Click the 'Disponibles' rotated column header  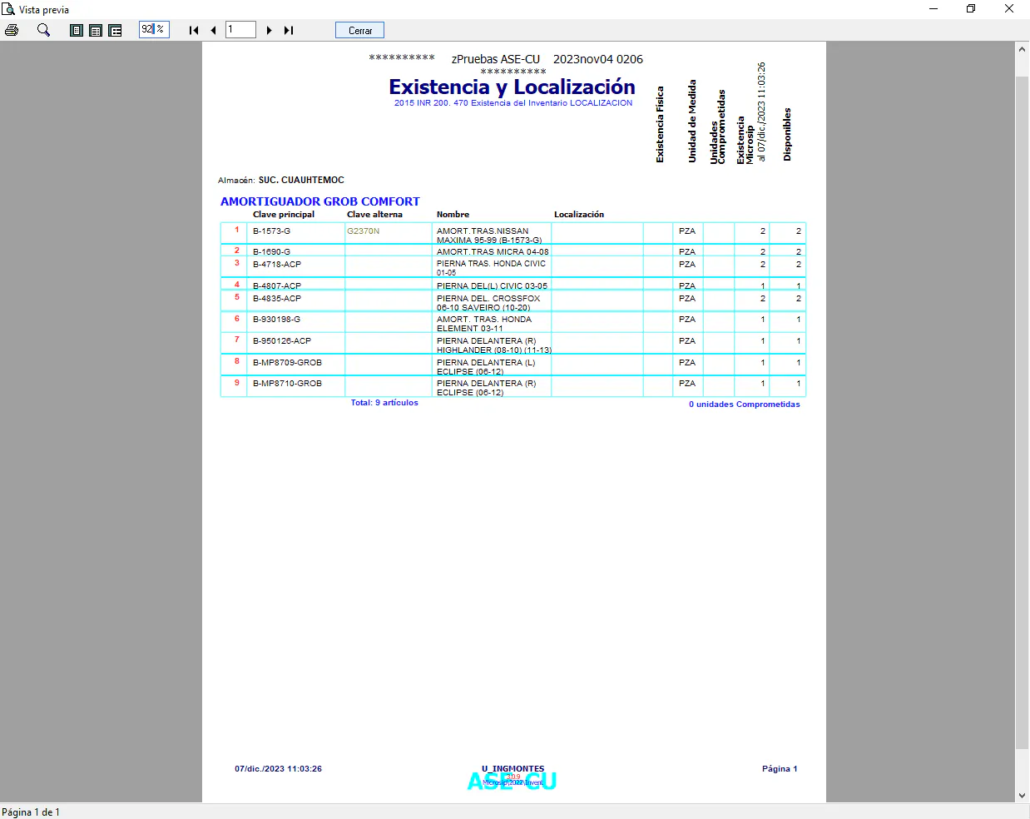click(787, 134)
